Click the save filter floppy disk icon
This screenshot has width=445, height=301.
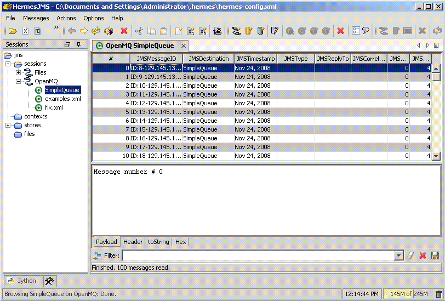tap(435, 255)
